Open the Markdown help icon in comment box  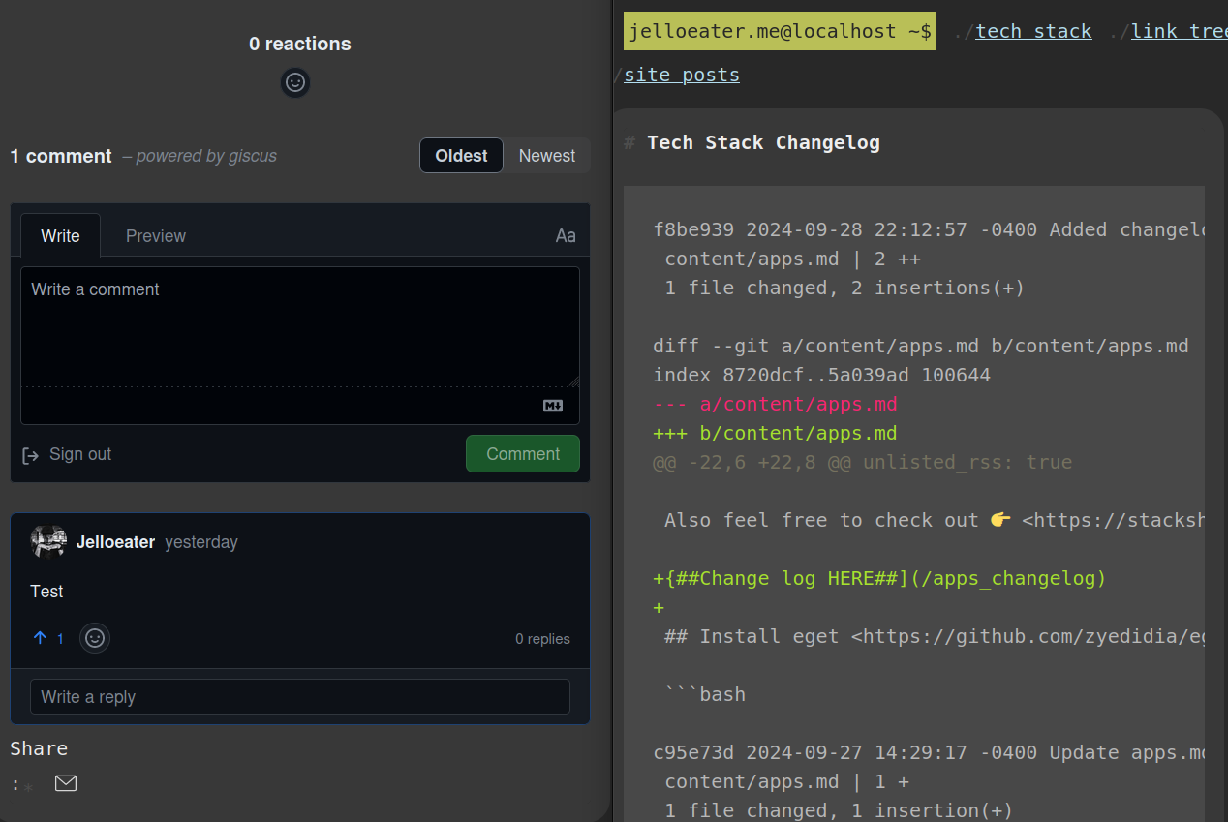coord(553,406)
